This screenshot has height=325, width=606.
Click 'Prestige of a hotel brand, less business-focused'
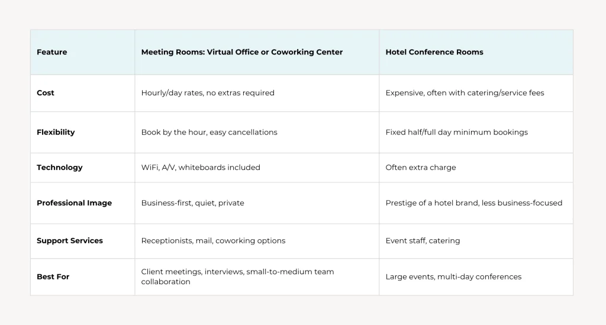tap(474, 203)
